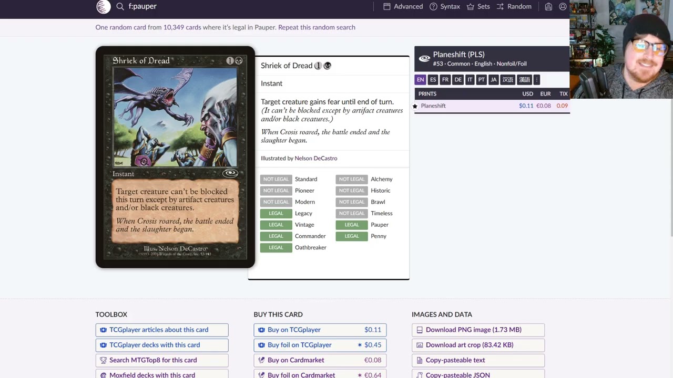Click the trophy icon beside MTGTop8 search
This screenshot has width=673, height=378.
pos(104,360)
